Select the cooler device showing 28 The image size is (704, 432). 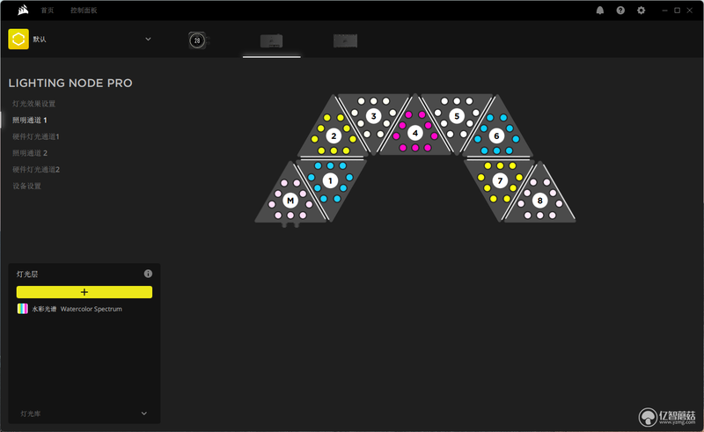pos(197,40)
